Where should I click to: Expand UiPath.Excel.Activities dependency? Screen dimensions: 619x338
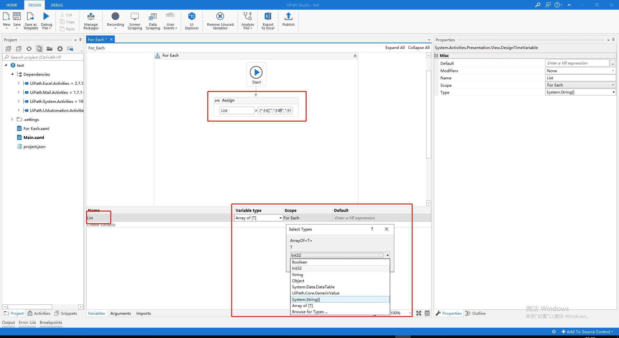coord(19,83)
